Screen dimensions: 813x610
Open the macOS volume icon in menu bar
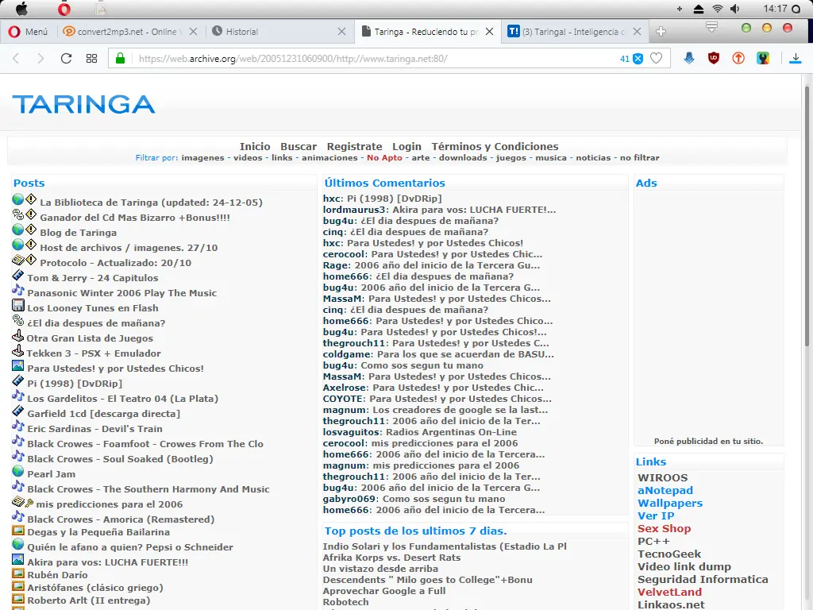tap(735, 10)
